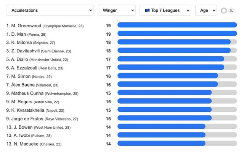The height and width of the screenshot is (158, 244).
Task: Open the Age filter dropdown
Action: pyautogui.click(x=206, y=10)
